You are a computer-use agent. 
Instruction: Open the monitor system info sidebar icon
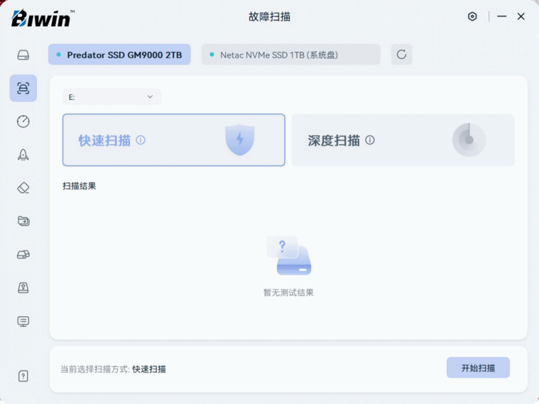point(23,321)
